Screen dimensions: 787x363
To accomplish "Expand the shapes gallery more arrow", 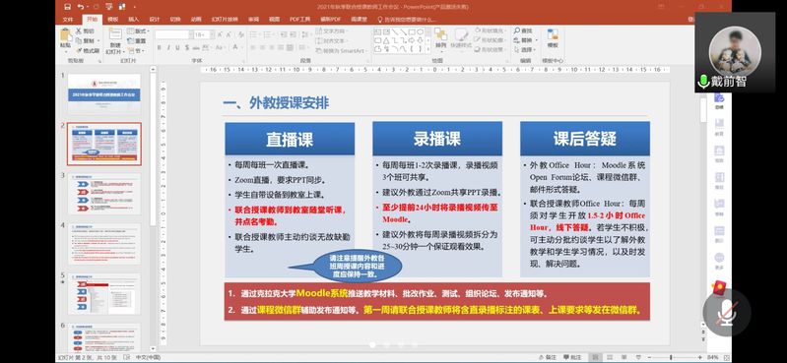I will tap(427, 49).
